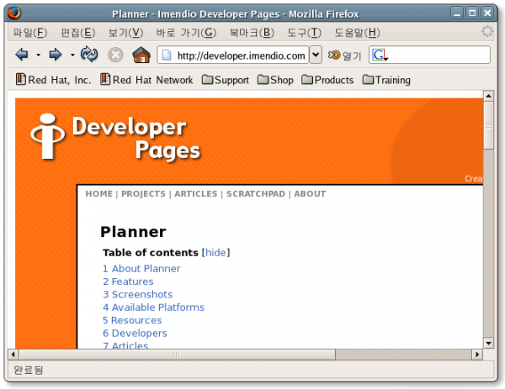Open the 바로 가기(G) menu
This screenshot has width=505, height=389.
[186, 33]
